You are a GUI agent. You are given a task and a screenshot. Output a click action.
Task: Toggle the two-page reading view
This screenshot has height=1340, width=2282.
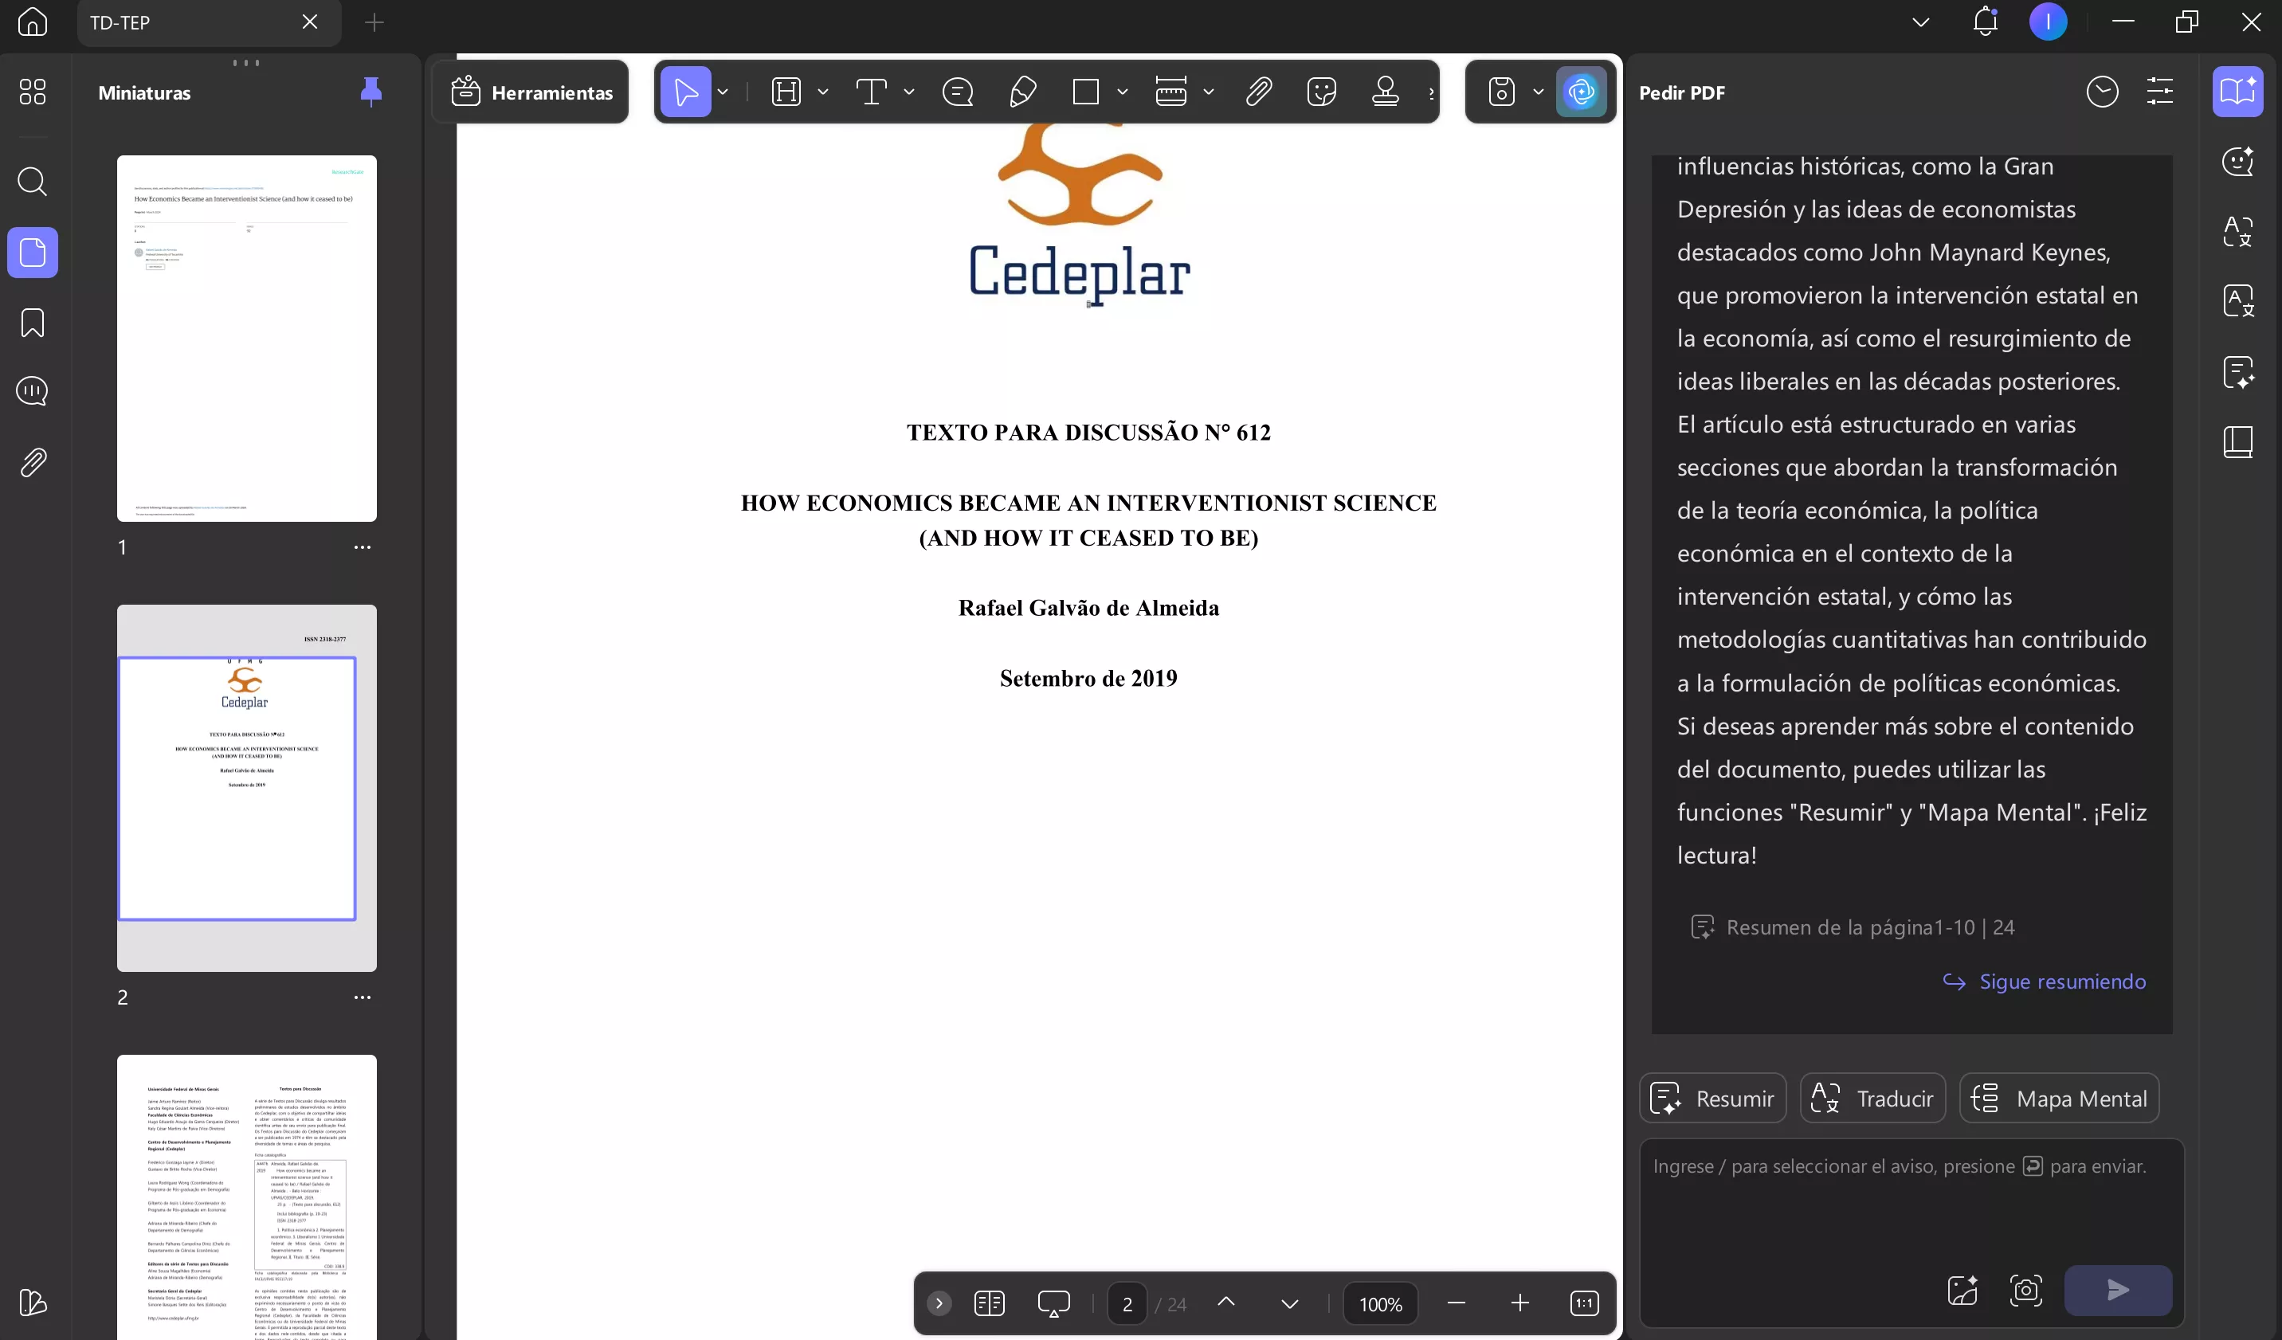(989, 1303)
